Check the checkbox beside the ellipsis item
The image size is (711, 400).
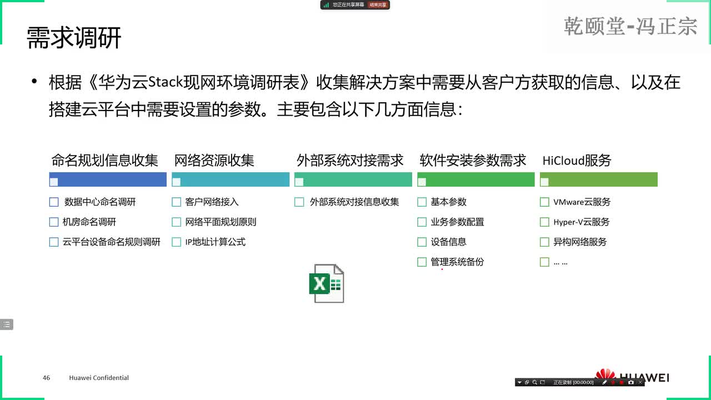tap(545, 262)
